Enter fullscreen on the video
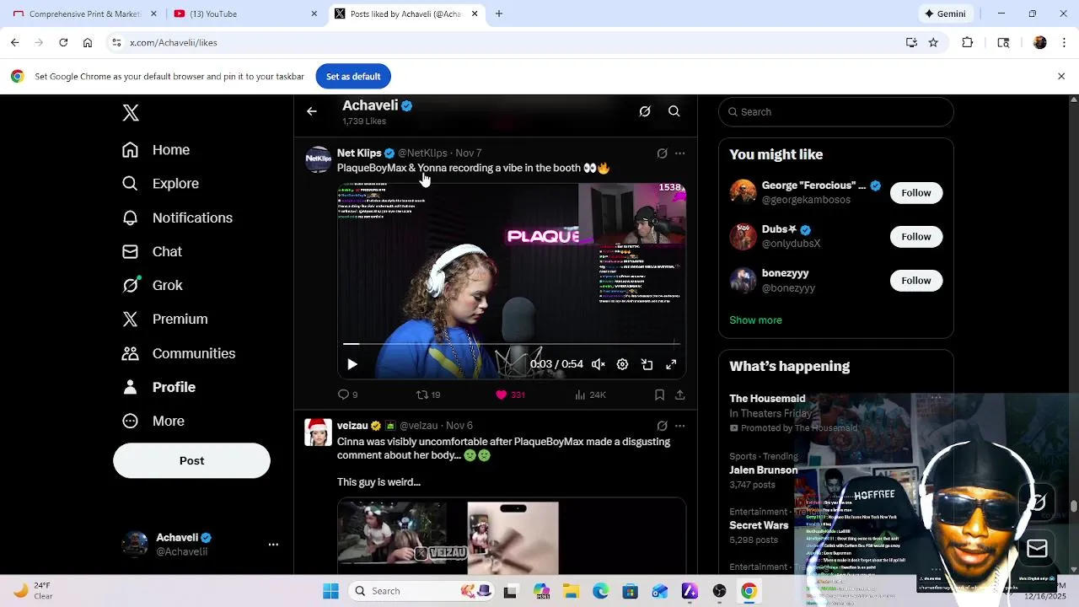This screenshot has height=607, width=1079. tap(671, 364)
